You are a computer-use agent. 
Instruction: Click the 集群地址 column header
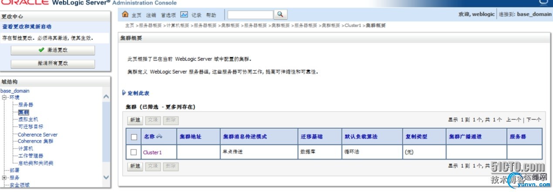190,136
